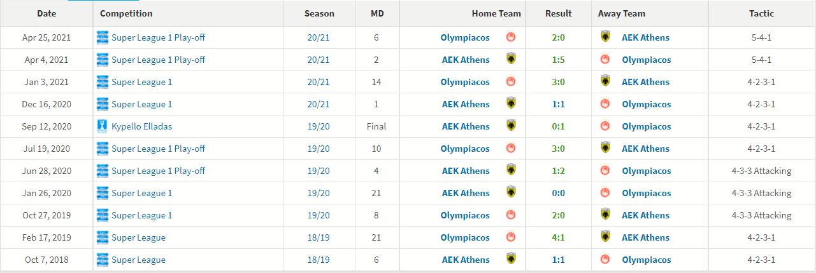Viewport: 816px width, 273px height.
Task: Click Super League logo in Oct 7, 2018 row
Action: 103,260
